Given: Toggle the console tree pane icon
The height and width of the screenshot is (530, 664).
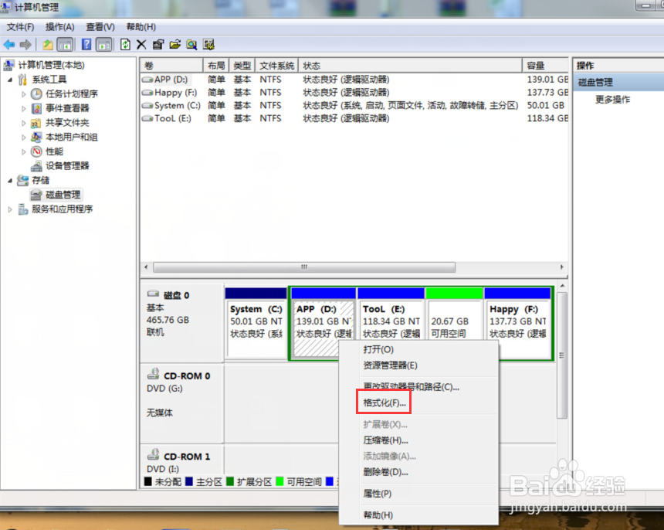Looking at the screenshot, I should tap(65, 44).
